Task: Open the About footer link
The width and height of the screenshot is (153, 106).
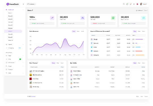Action: click(137, 96)
